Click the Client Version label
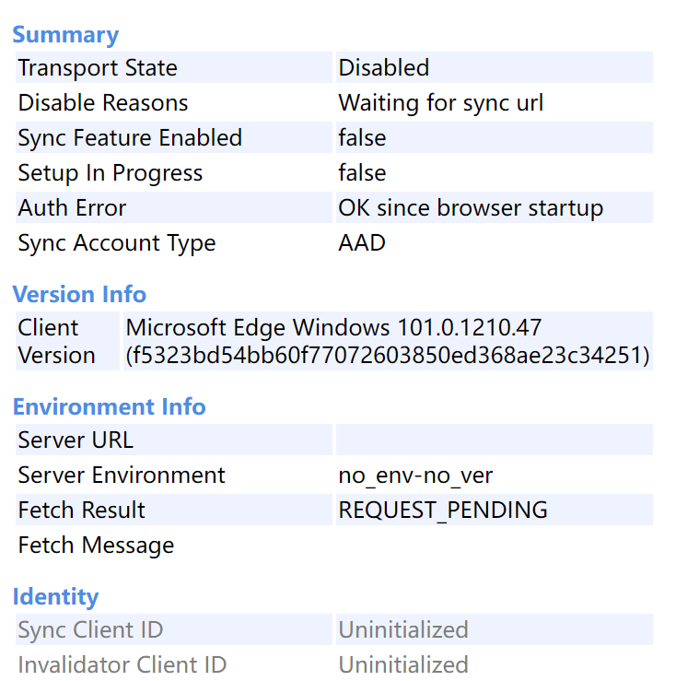 (x=56, y=341)
